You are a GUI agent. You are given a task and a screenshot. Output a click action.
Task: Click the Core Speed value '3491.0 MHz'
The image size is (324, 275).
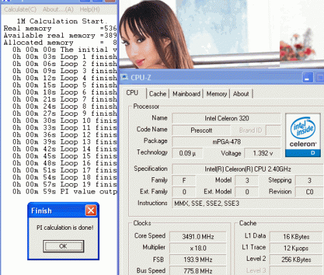coord(198,237)
